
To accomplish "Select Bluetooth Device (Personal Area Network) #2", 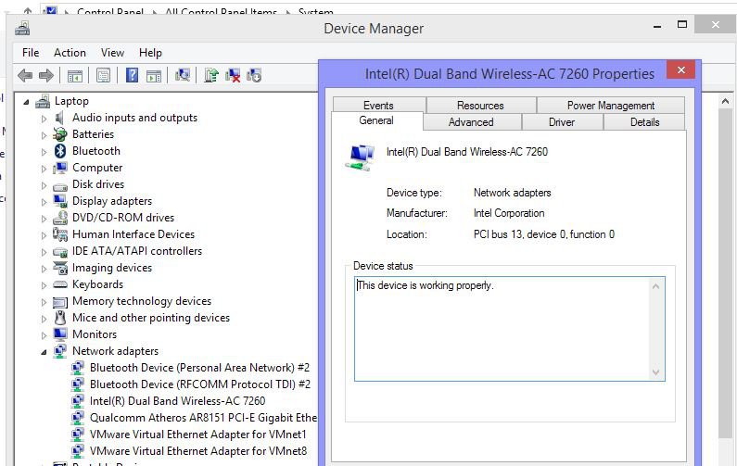I will click(199, 368).
